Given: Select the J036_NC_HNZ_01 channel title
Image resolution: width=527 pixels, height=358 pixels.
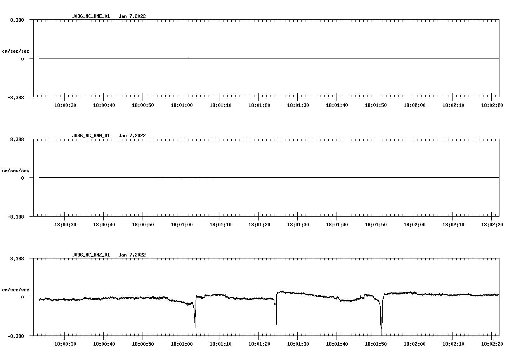Looking at the screenshot, I should (x=91, y=255).
